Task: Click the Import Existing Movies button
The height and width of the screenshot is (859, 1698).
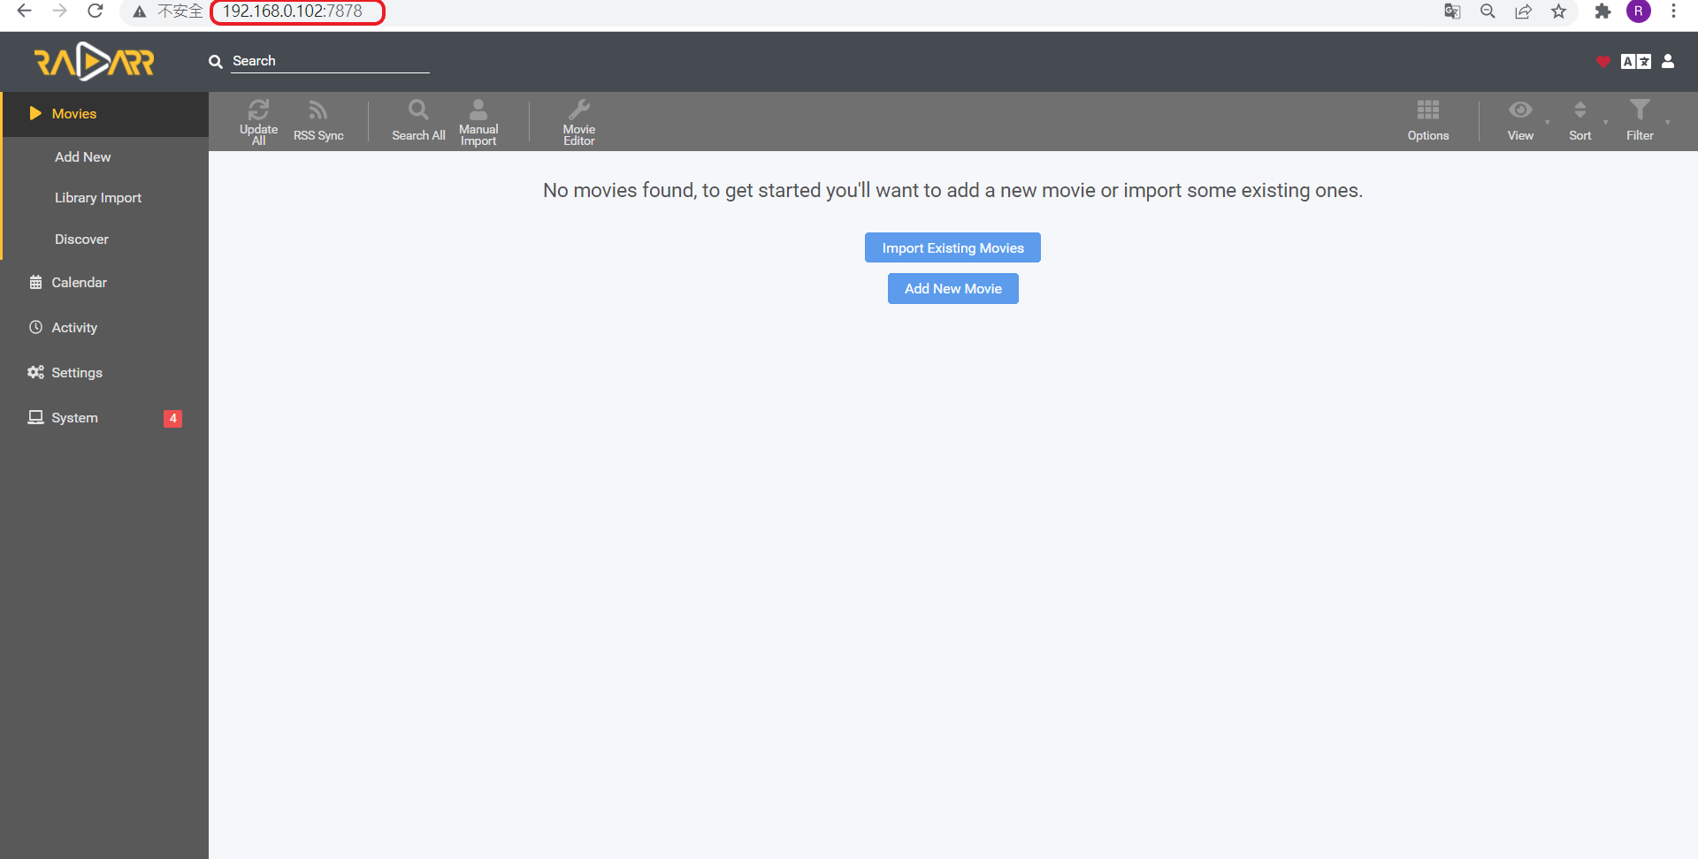Action: (952, 247)
